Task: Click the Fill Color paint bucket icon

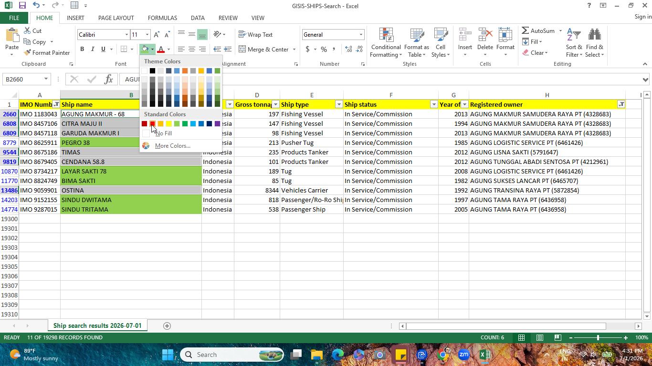Action: [145, 49]
